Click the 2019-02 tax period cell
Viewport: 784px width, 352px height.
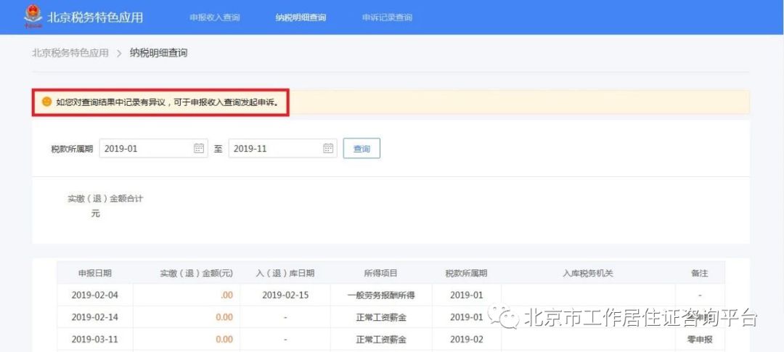point(467,339)
